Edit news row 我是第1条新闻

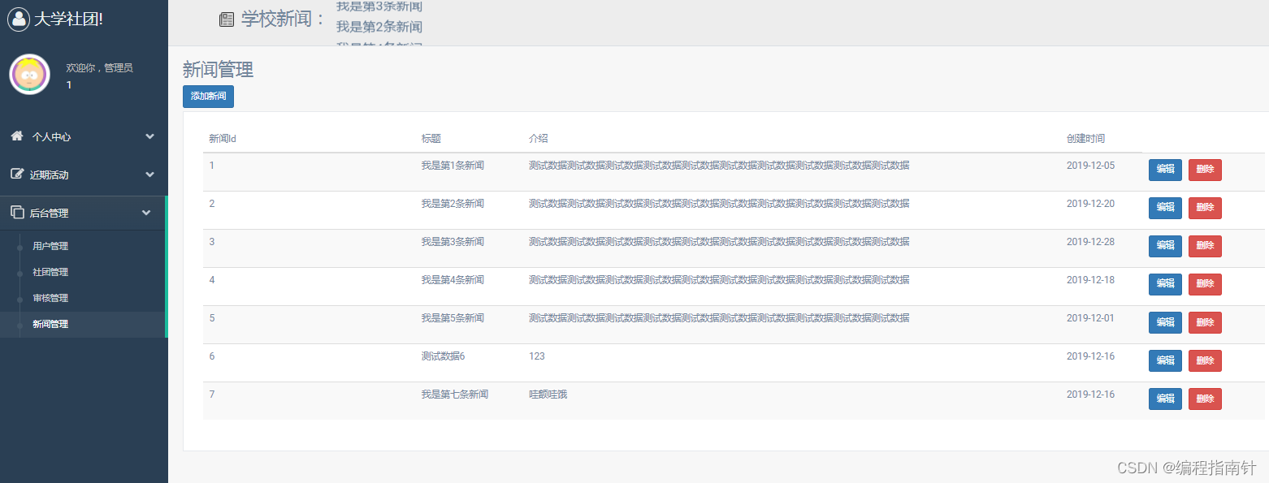point(1165,170)
